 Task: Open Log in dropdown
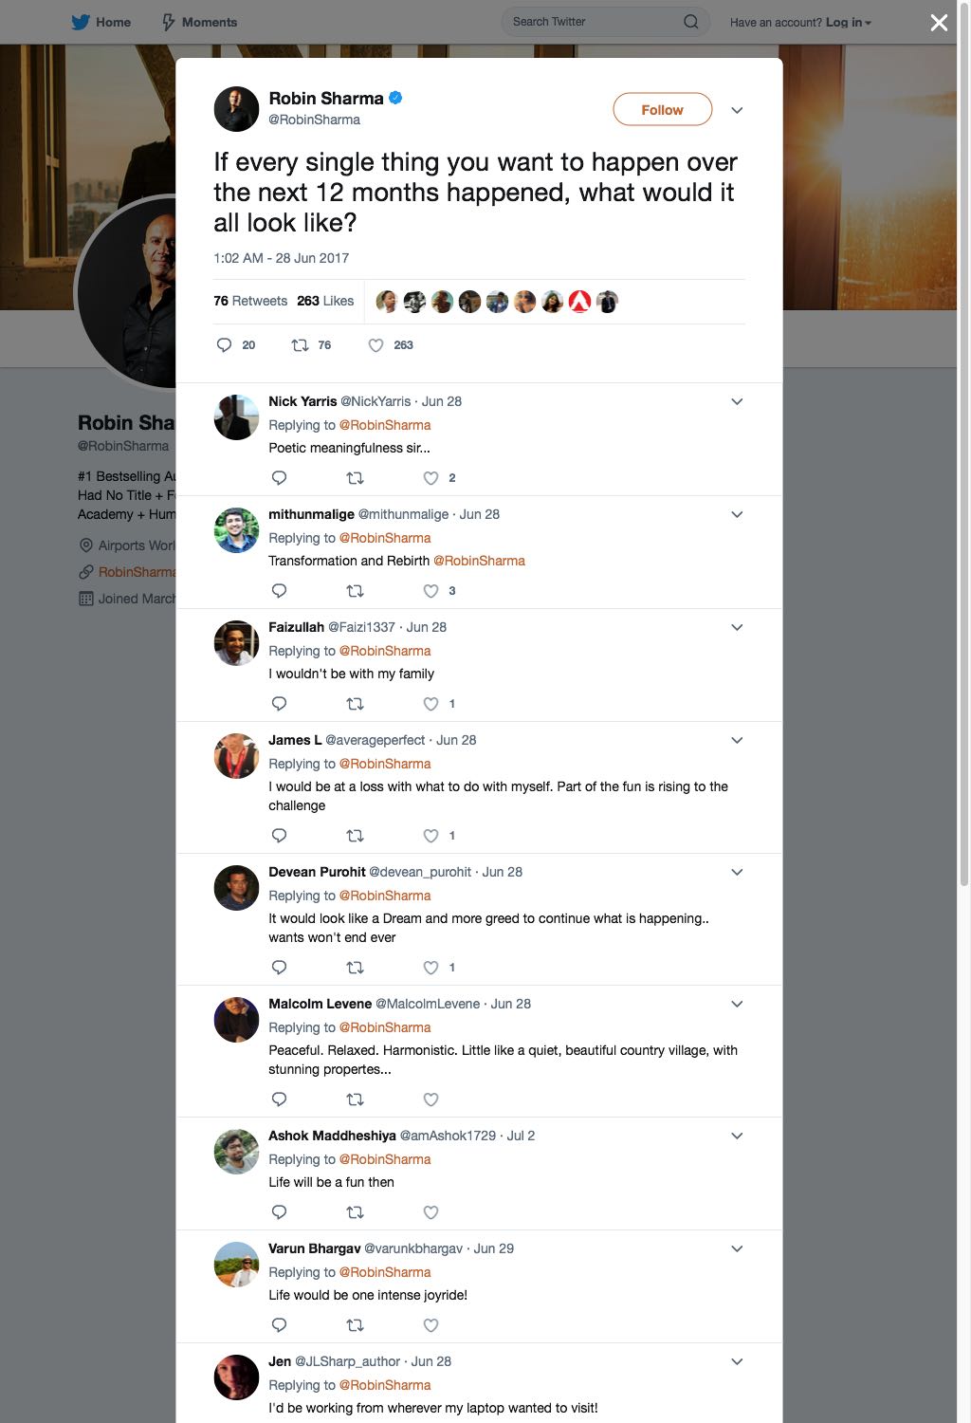point(848,22)
